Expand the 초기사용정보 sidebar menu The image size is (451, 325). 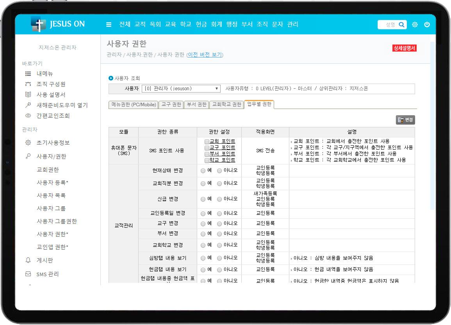coord(53,143)
